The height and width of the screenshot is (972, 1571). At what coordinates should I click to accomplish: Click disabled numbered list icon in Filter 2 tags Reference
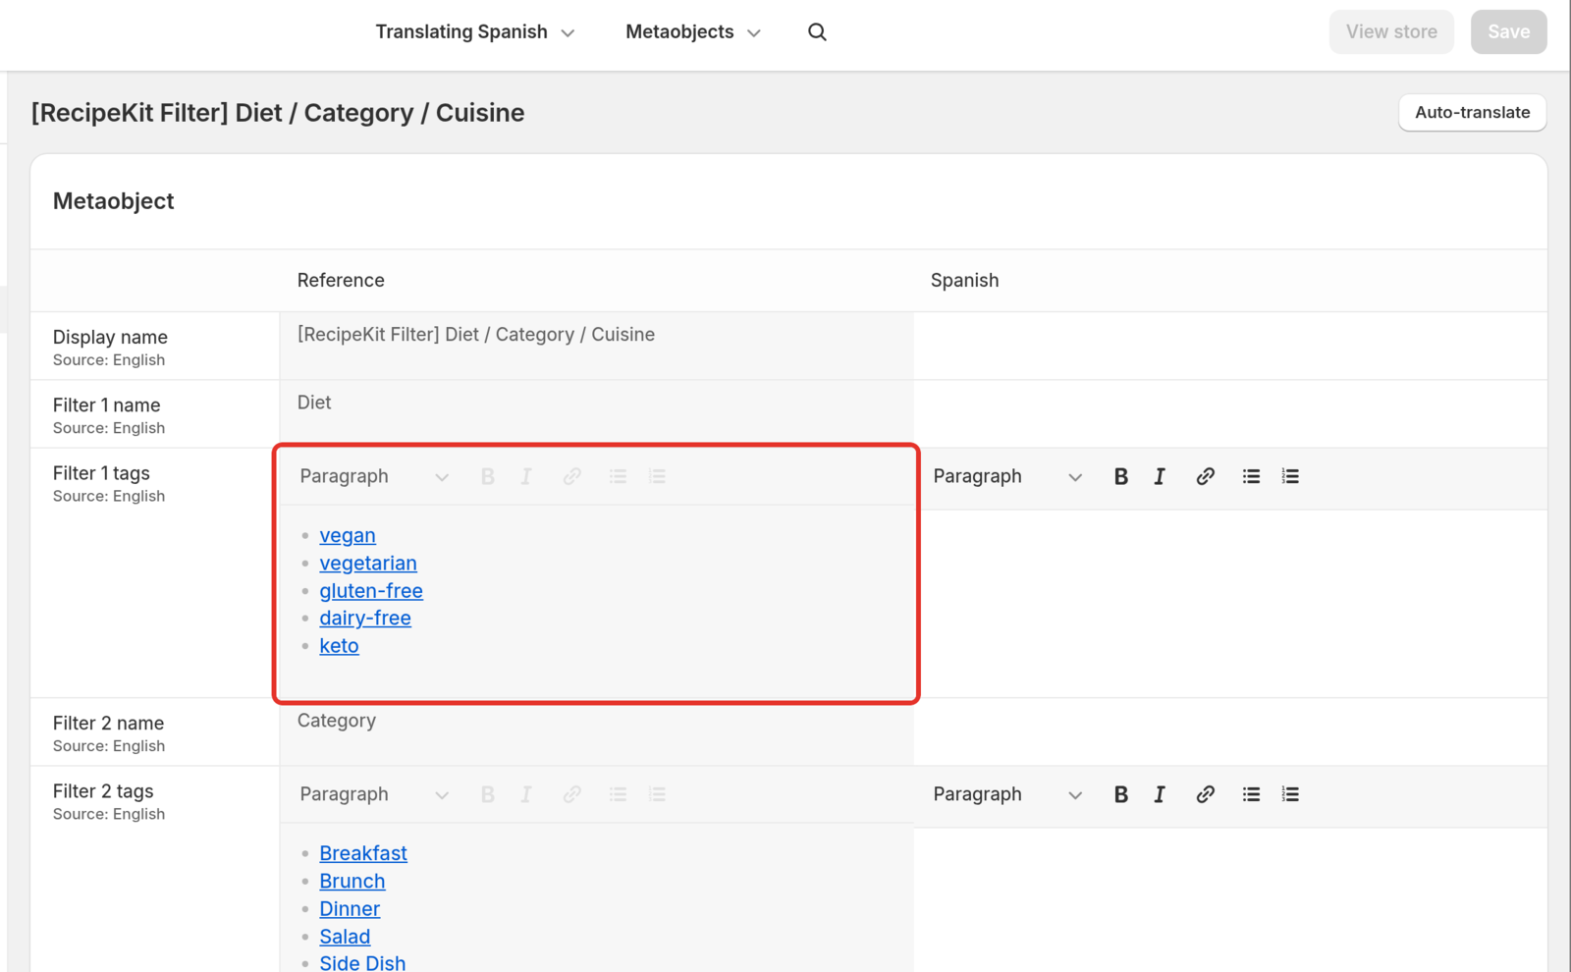(x=657, y=794)
